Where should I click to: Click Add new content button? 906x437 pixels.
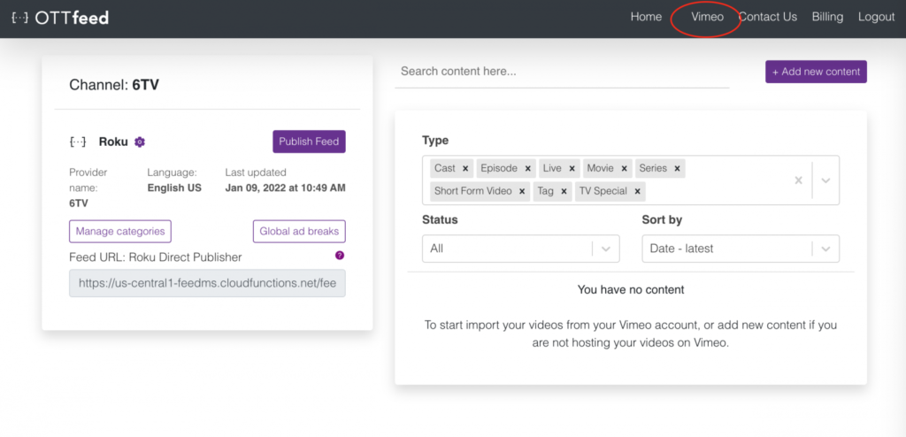[x=816, y=72]
